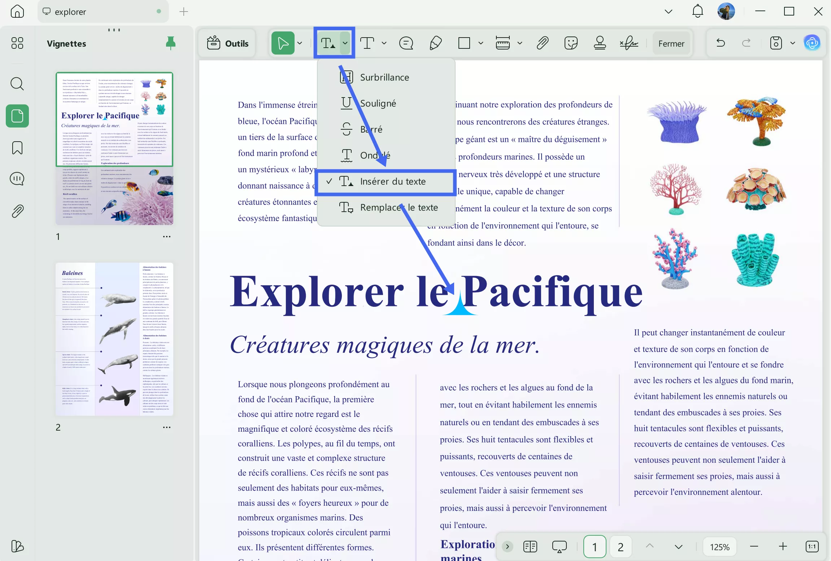Image resolution: width=831 pixels, height=561 pixels.
Task: Click the Outils button
Action: (x=228, y=43)
